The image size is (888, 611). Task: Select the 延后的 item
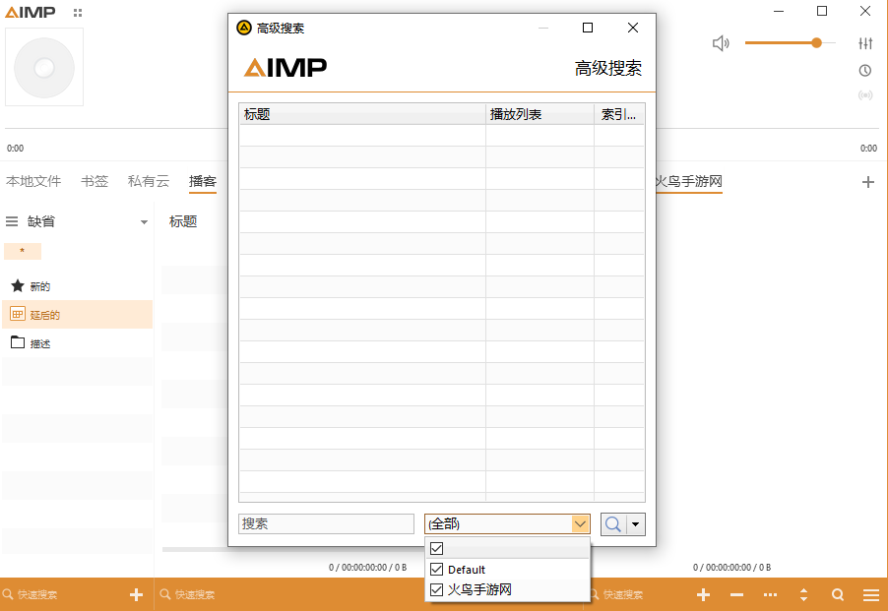tap(77, 315)
